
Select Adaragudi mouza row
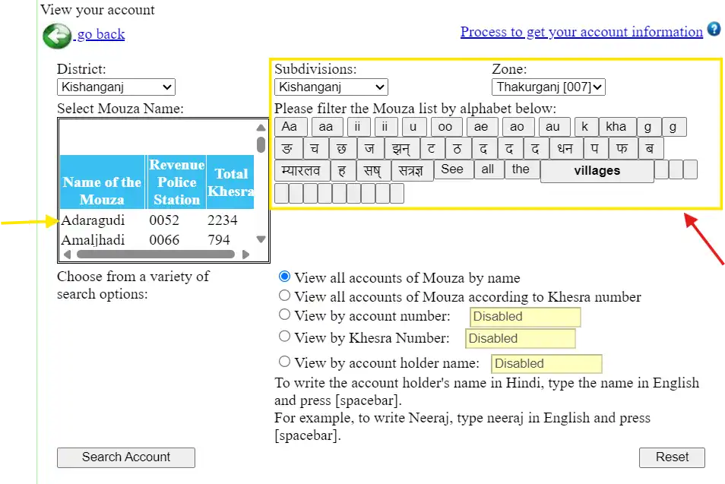[x=157, y=220]
